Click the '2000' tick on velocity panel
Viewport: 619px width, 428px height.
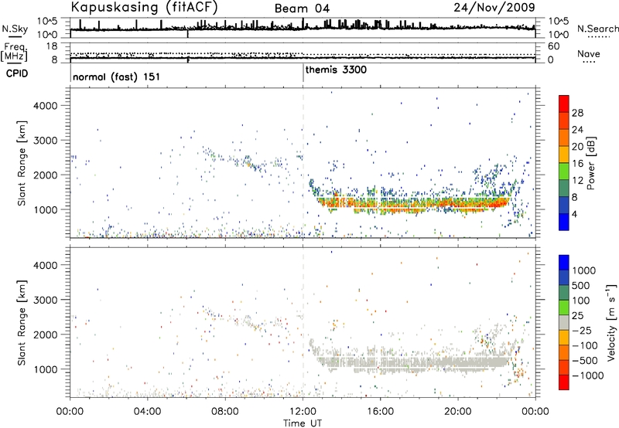(45, 335)
